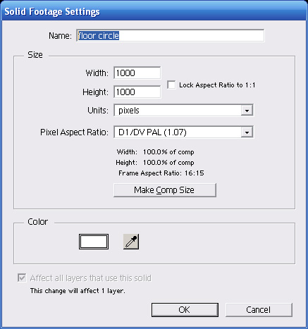Dismiss the dialog with Cancel
Image resolution: width=308 pixels, height=329 pixels.
[x=259, y=310]
